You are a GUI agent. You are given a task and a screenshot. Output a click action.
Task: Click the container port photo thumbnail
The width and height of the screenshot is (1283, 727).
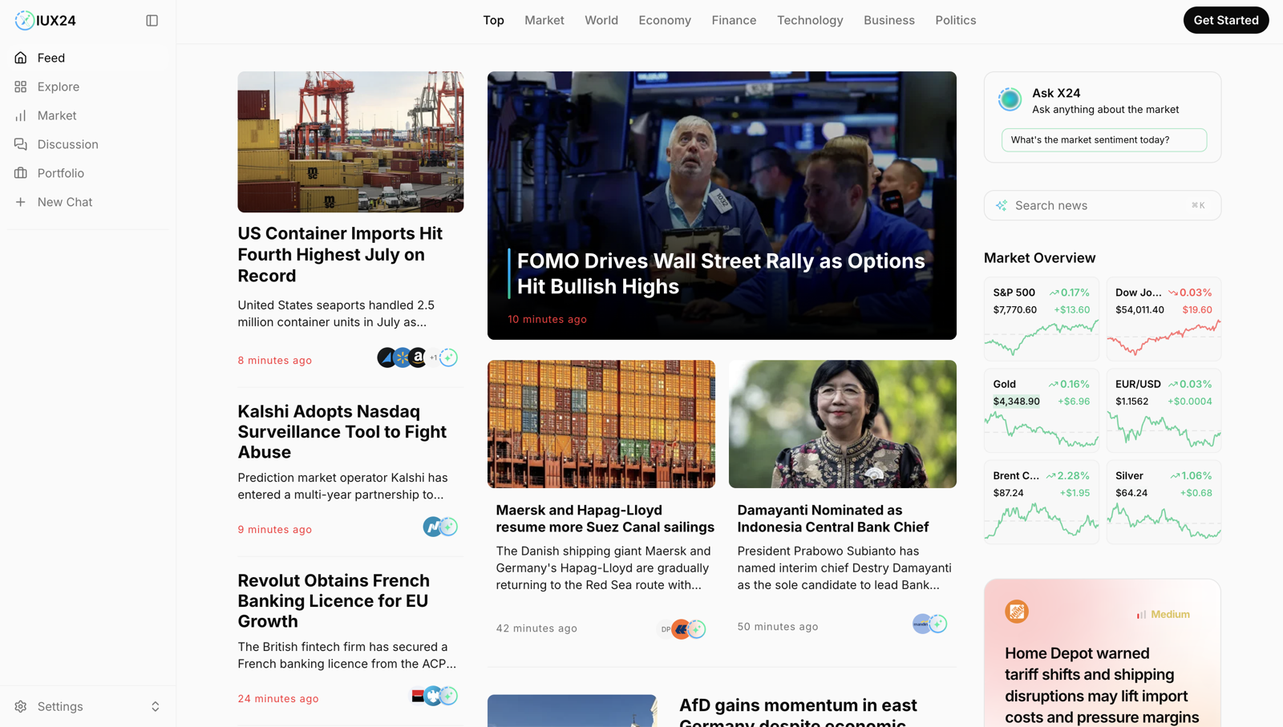click(x=350, y=142)
